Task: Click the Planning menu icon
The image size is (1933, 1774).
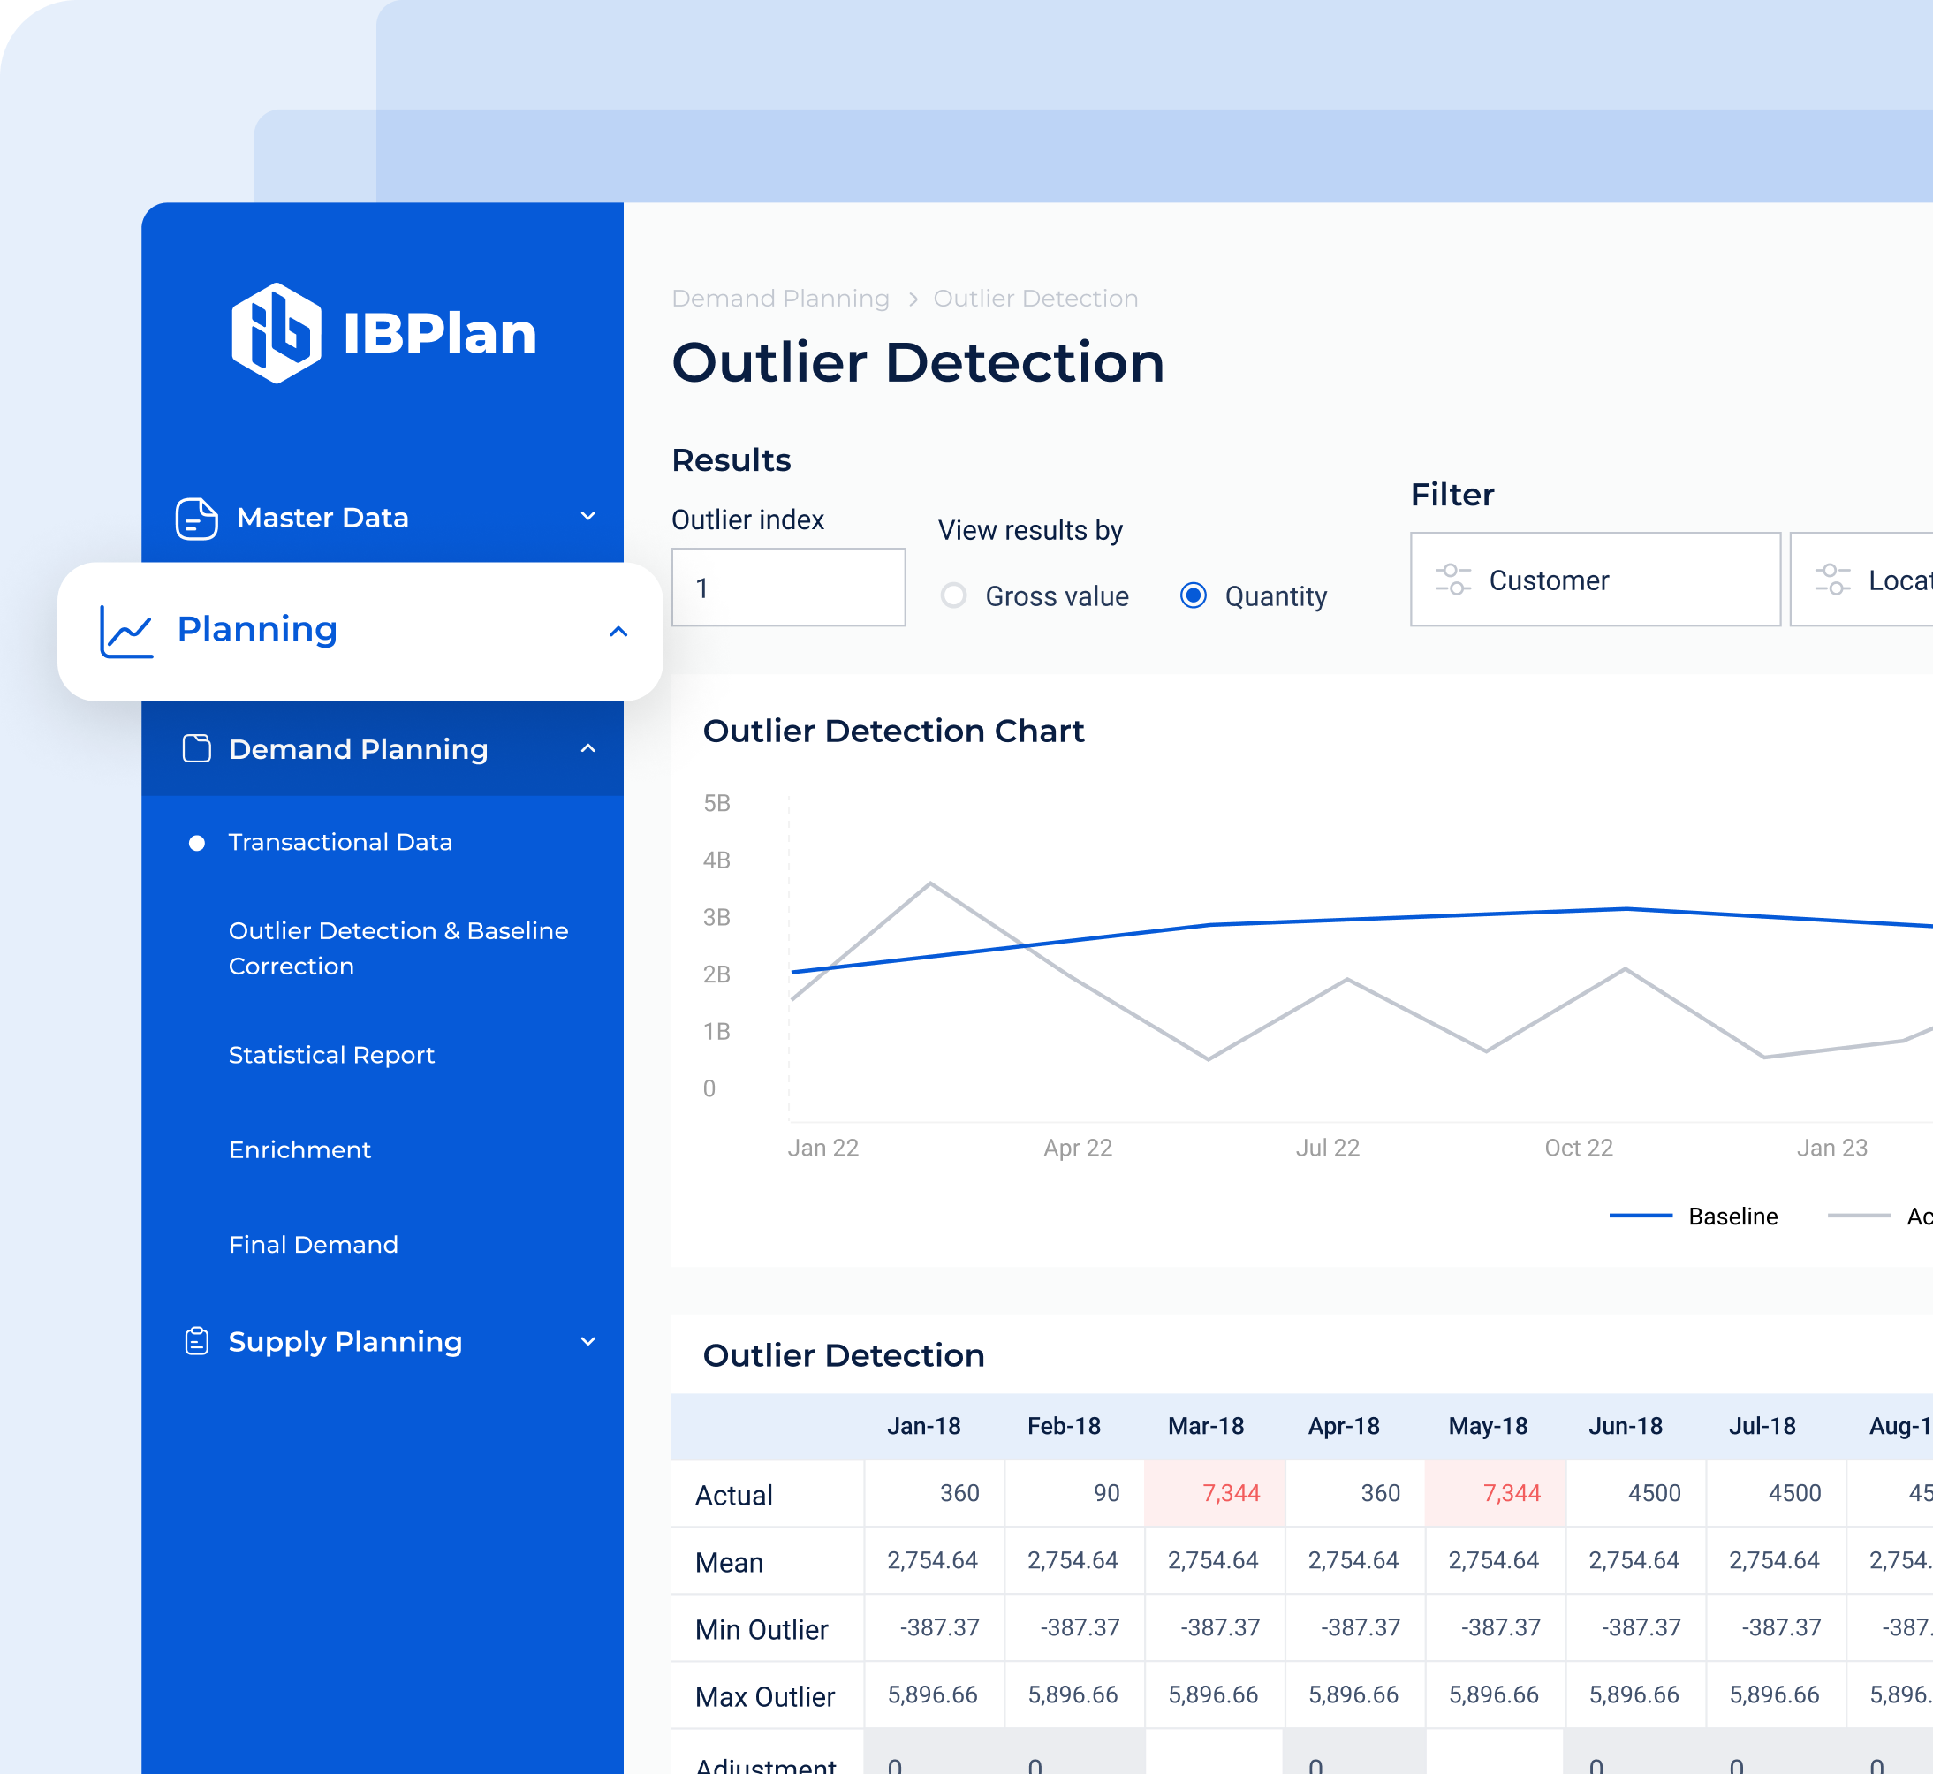Action: [126, 630]
